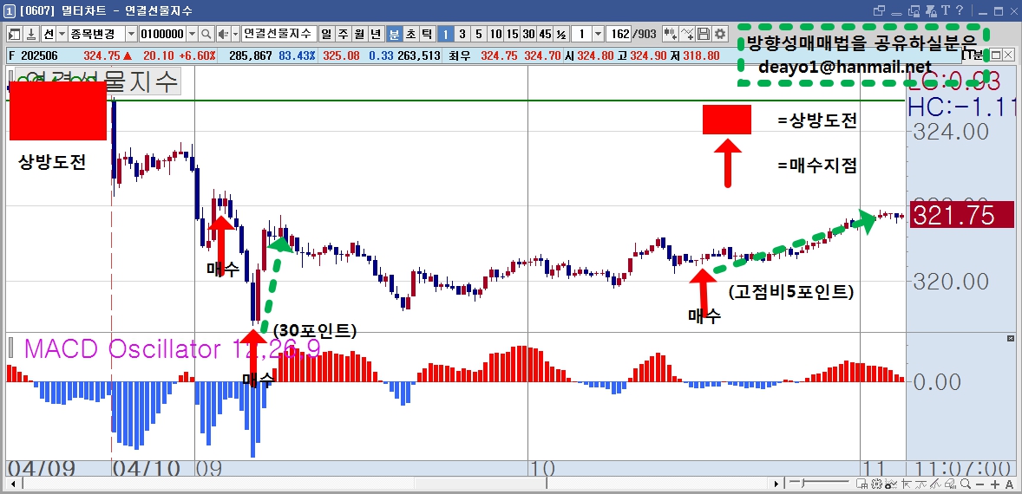This screenshot has height=494, width=1022.
Task: Open the dropdown arrow next to 선
Action: [x=62, y=34]
